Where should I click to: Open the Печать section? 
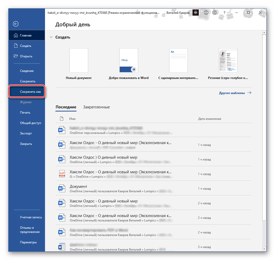coord(27,113)
